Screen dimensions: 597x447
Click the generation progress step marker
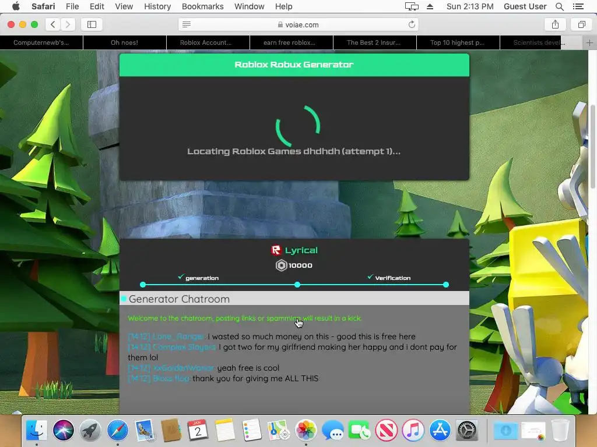pos(143,285)
